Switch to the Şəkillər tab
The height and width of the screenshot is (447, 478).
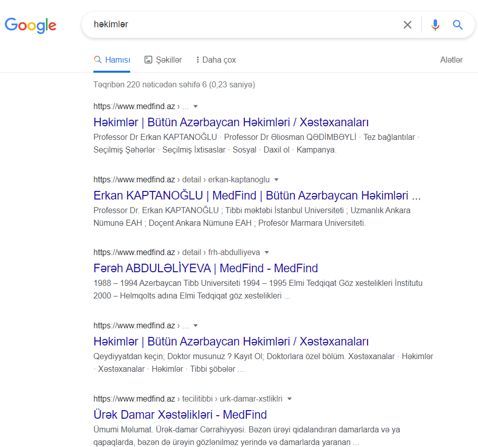pyautogui.click(x=163, y=60)
